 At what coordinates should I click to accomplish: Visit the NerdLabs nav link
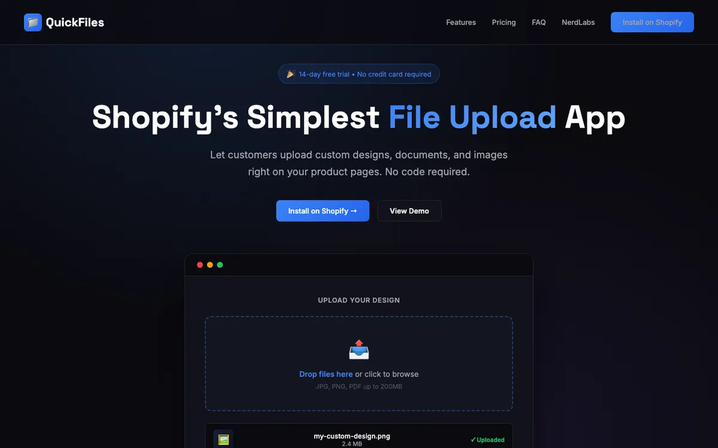pyautogui.click(x=578, y=22)
